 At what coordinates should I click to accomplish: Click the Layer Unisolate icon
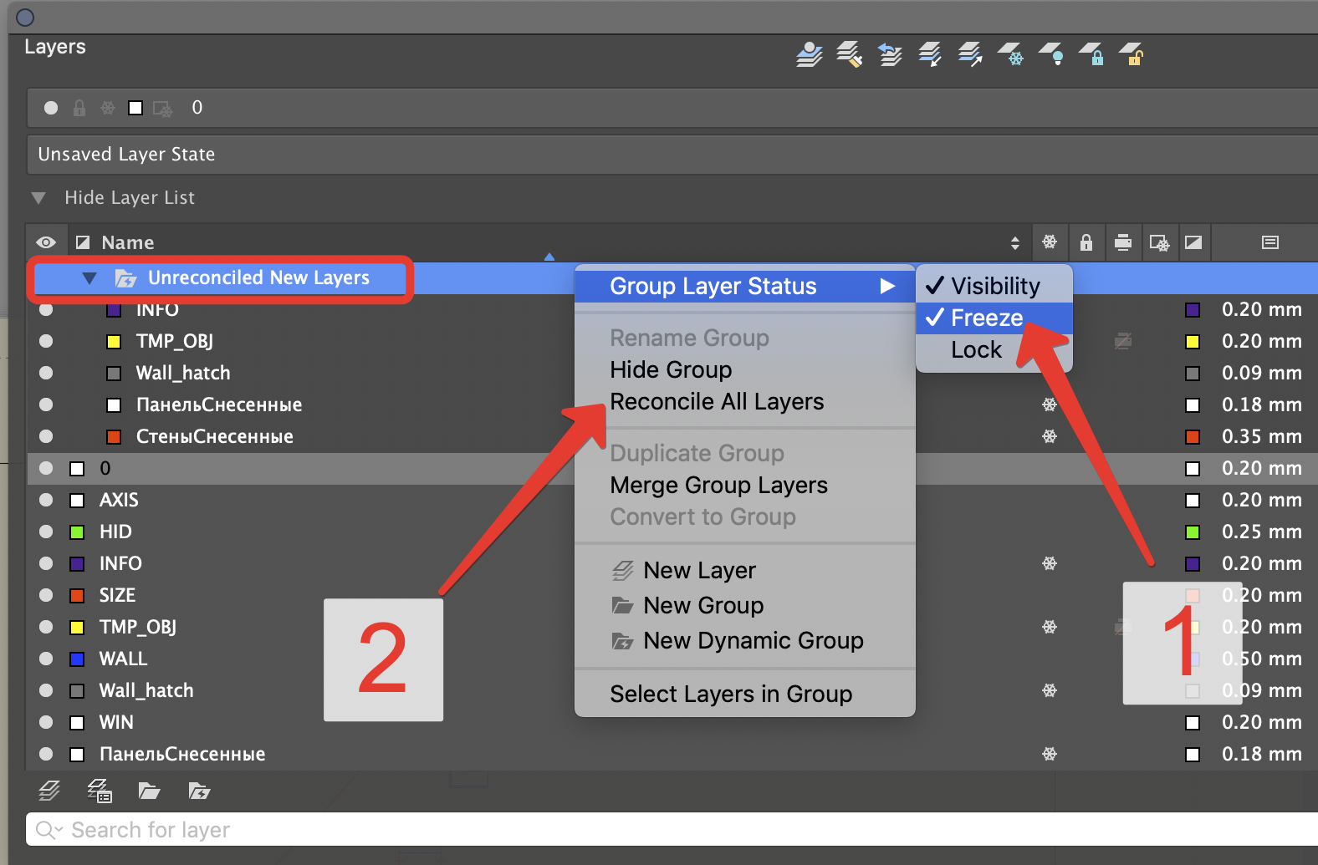[970, 55]
